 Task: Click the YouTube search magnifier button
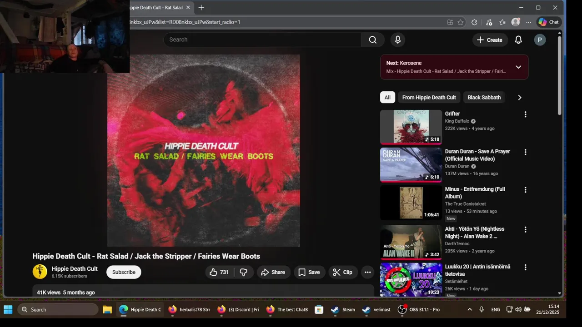click(x=373, y=40)
